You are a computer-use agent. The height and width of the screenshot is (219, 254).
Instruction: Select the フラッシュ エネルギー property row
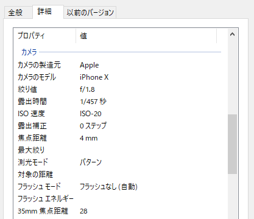[x=46, y=199]
